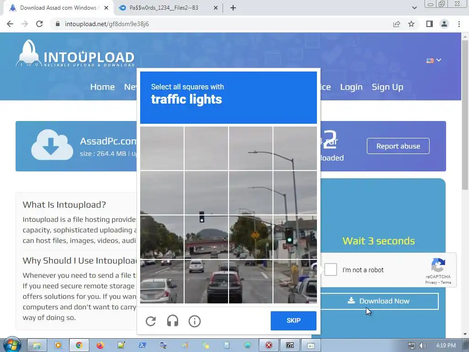This screenshot has width=469, height=352.
Task: Expand the tab search dropdown arrow
Action: pos(414,8)
